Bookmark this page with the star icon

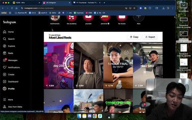(134, 8)
